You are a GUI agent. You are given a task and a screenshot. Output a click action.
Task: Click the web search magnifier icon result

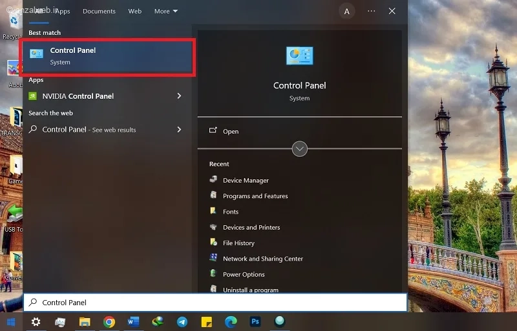tap(33, 129)
